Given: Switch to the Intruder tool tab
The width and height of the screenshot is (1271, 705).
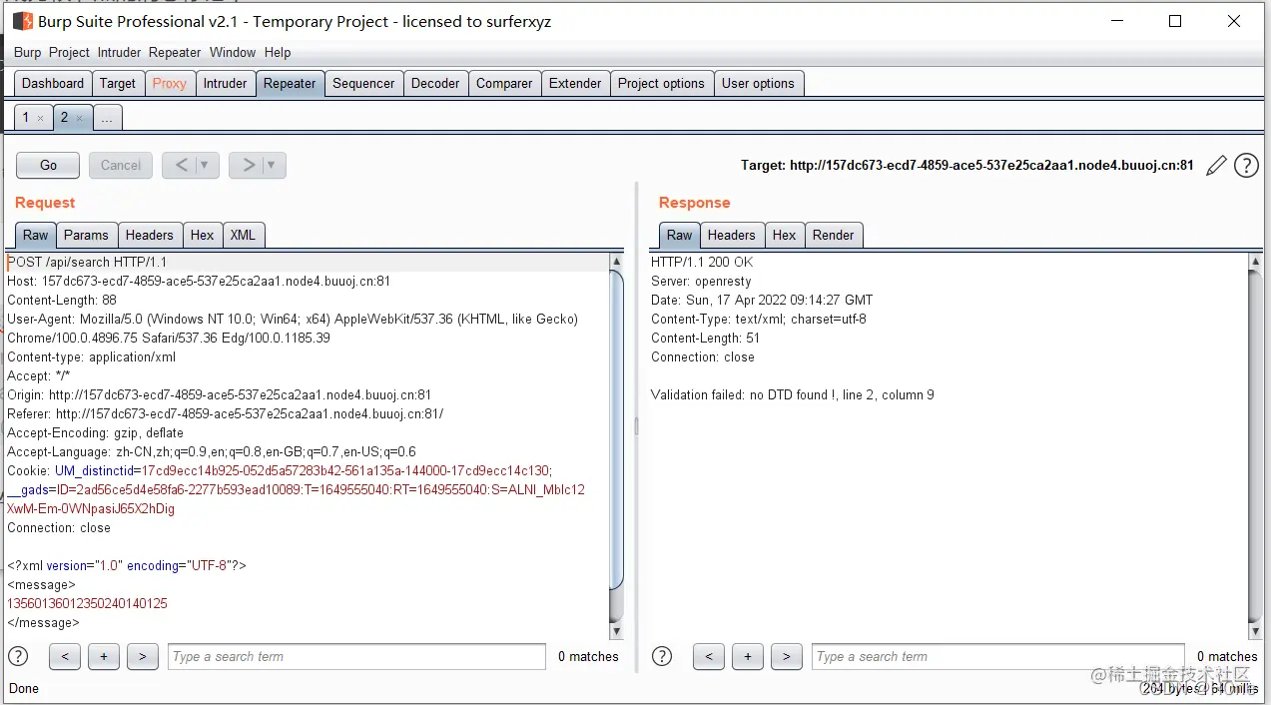Looking at the screenshot, I should pos(226,83).
